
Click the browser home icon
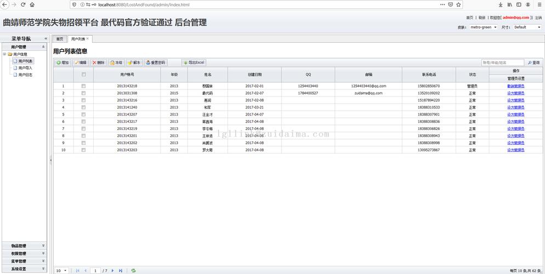click(x=32, y=4)
